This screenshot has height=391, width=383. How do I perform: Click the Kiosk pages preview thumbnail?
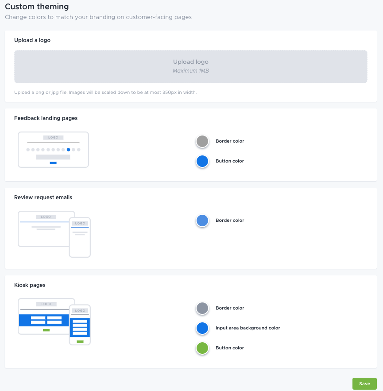54,321
